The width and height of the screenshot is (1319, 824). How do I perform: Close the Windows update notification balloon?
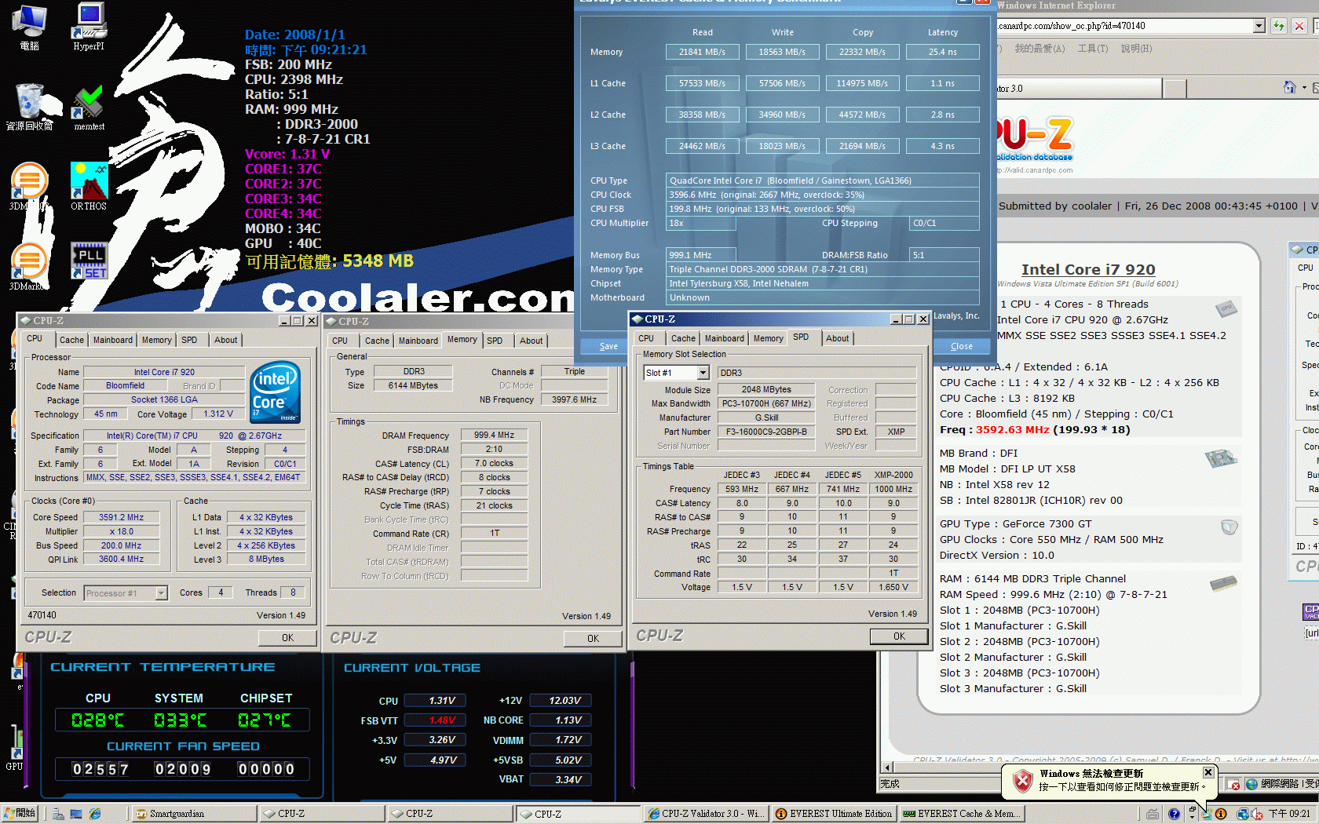(1208, 772)
